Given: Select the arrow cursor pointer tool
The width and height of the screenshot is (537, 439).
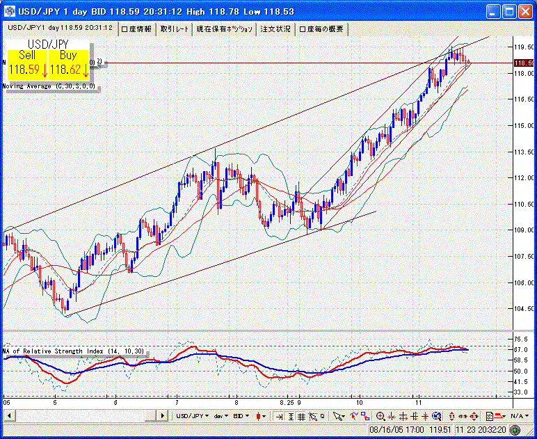Looking at the screenshot, I should coord(338,416).
